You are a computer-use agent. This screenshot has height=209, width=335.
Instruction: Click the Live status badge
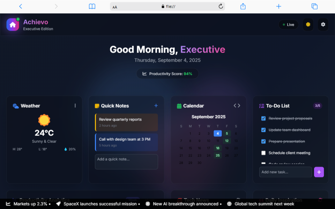[x=288, y=24]
